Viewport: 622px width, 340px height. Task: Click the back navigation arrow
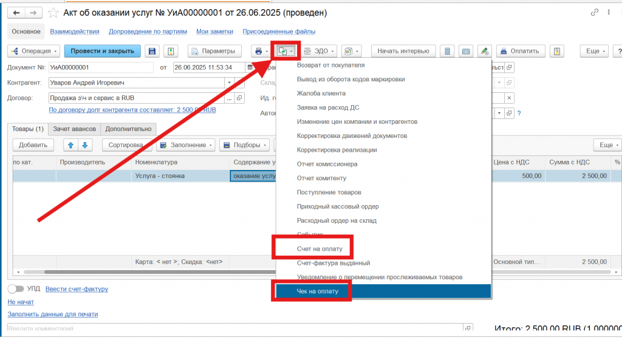click(17, 13)
